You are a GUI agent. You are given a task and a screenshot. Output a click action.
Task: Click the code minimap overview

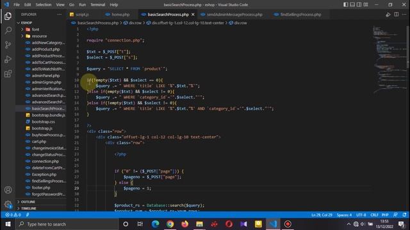click(389, 60)
